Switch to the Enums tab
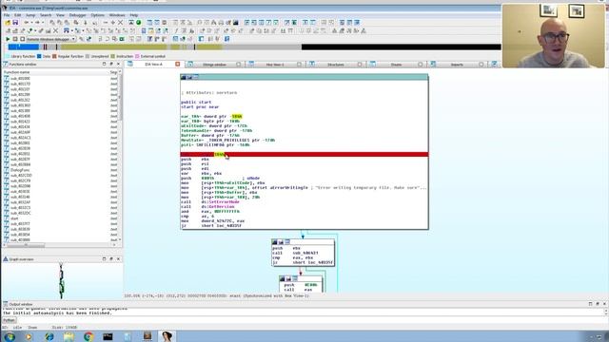609x342 pixels. tap(396, 65)
